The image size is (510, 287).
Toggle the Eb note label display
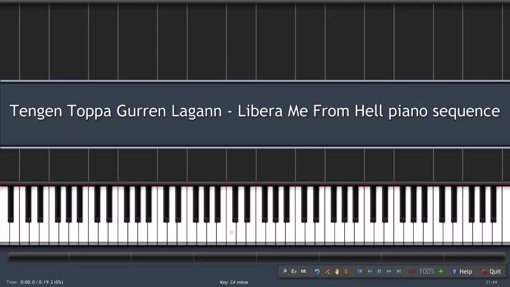(294, 271)
